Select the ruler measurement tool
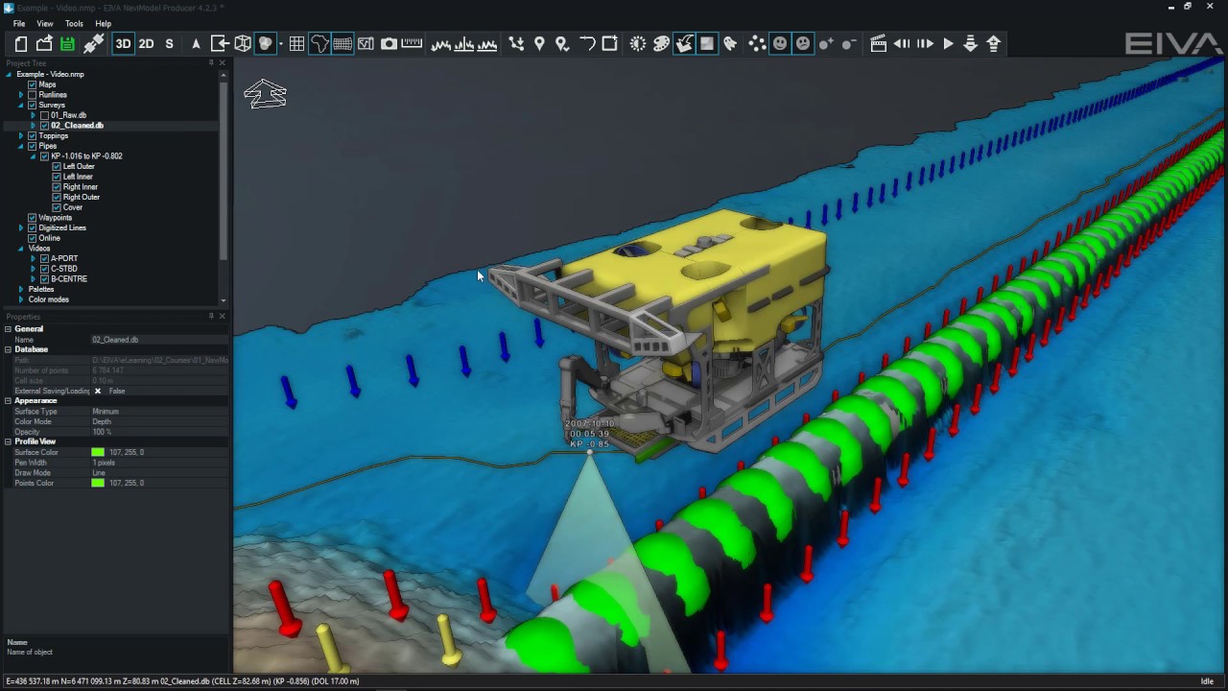 click(412, 43)
